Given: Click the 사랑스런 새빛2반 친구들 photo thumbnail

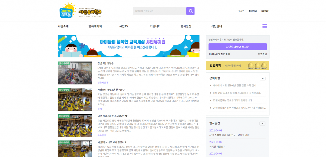Looking at the screenshot, I should [74, 99].
